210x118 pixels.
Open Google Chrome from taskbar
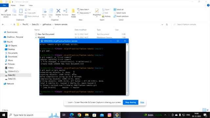point(79,115)
